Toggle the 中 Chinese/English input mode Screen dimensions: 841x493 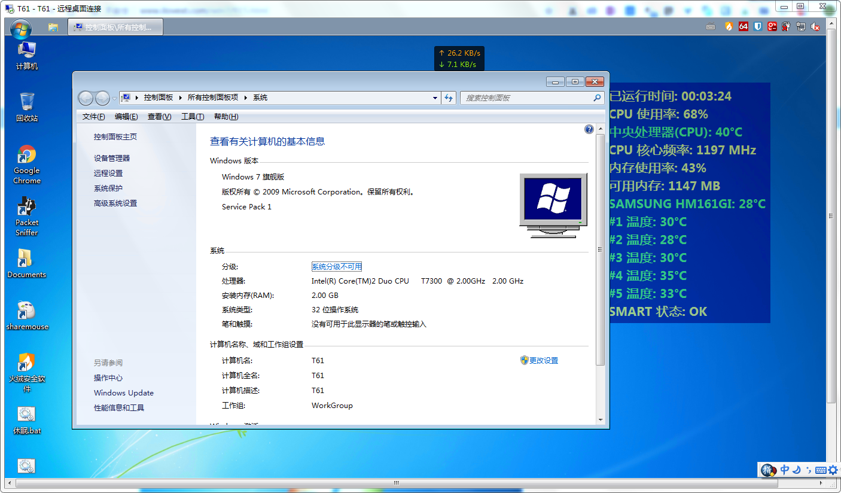785,470
